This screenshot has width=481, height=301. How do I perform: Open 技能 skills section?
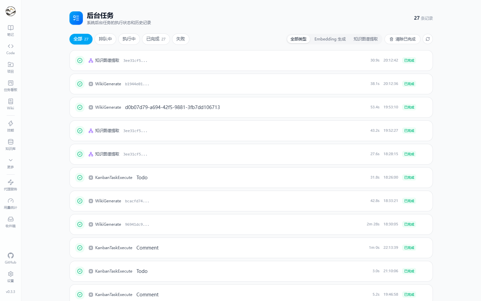[x=10, y=126]
